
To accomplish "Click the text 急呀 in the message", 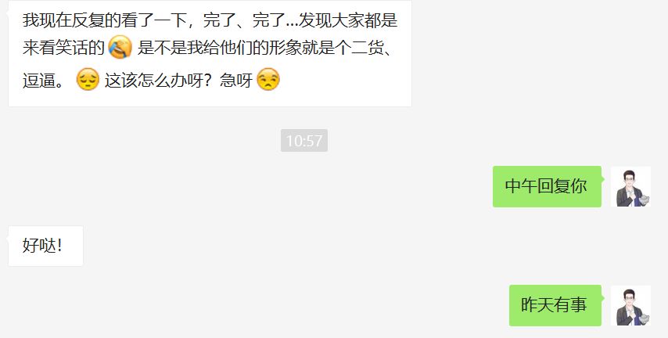I will click(236, 80).
